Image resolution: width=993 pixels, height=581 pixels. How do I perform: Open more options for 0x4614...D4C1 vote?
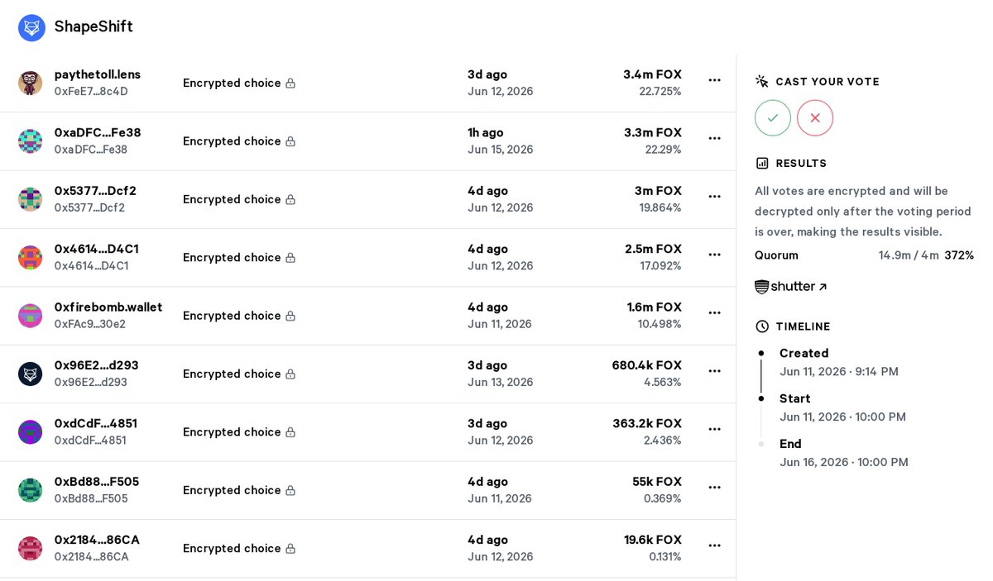click(715, 255)
